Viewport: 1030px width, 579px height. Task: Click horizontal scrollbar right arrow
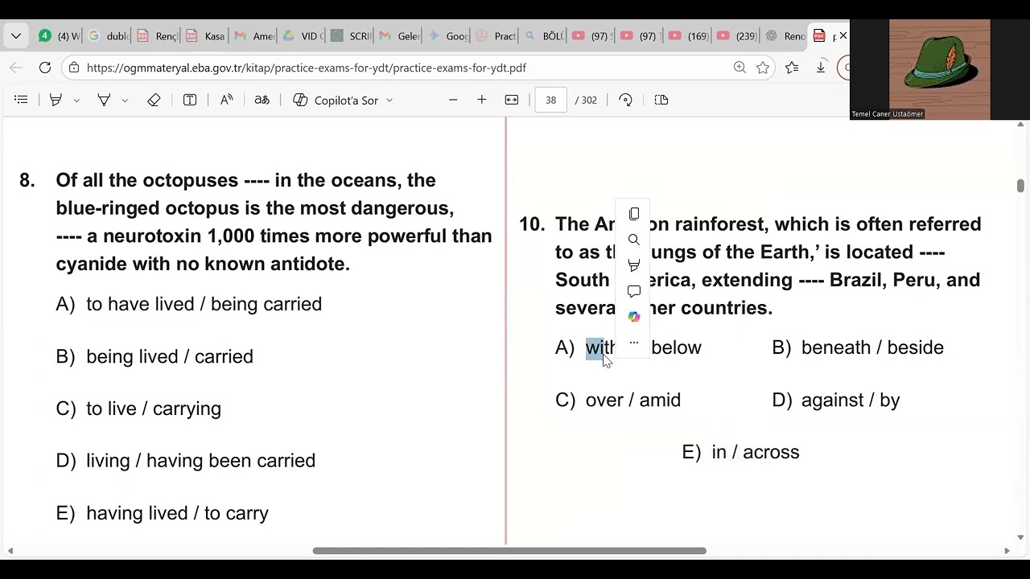coord(1007,551)
